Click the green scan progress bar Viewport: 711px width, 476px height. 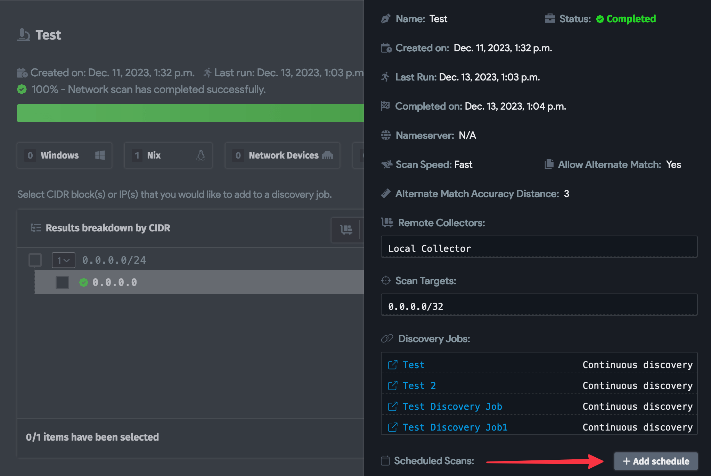[x=190, y=113]
